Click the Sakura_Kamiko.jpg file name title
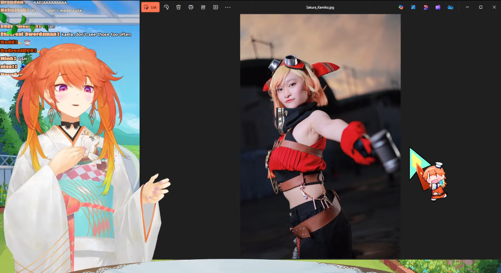 320,7
